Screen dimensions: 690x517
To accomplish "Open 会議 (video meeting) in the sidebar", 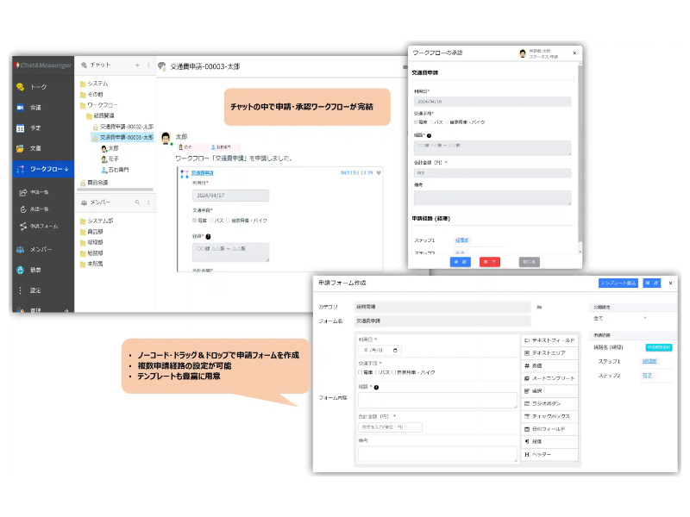I will tap(43, 108).
